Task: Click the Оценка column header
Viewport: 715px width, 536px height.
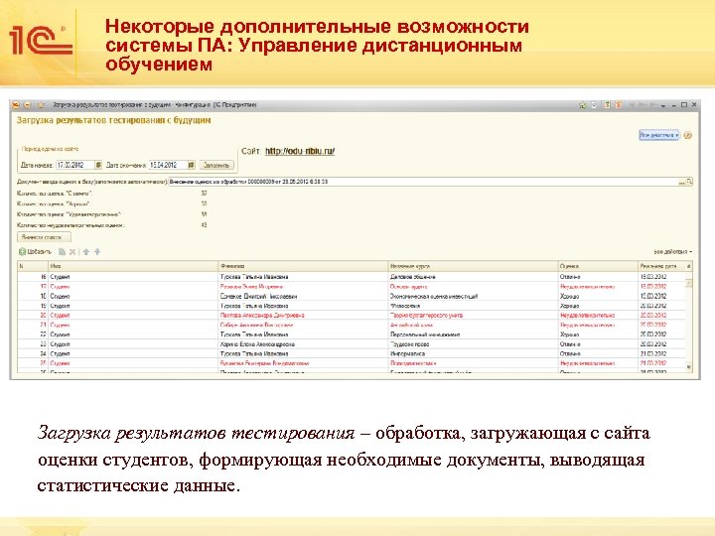Action: [598, 266]
